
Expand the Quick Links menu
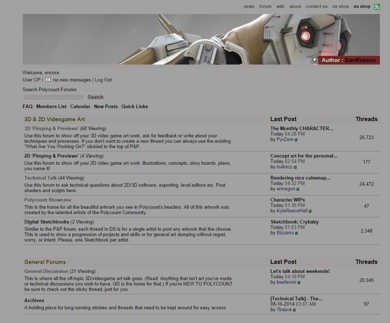135,106
